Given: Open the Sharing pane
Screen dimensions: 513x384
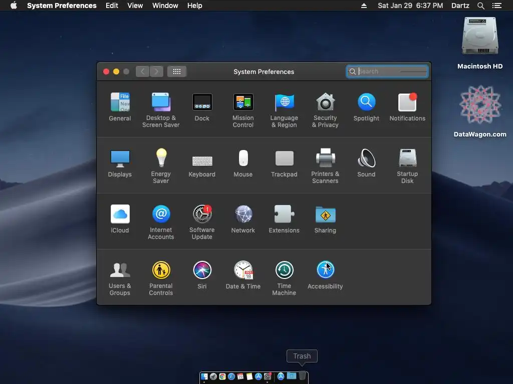Looking at the screenshot, I should tap(325, 219).
